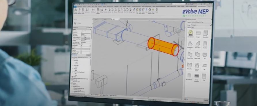Screen dimensions: 257x106
Task: Choose the Square to Round fitting
Action: point(197,65)
